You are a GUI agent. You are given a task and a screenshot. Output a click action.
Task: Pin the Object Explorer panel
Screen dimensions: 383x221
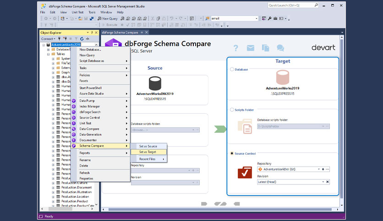[x=92, y=32]
